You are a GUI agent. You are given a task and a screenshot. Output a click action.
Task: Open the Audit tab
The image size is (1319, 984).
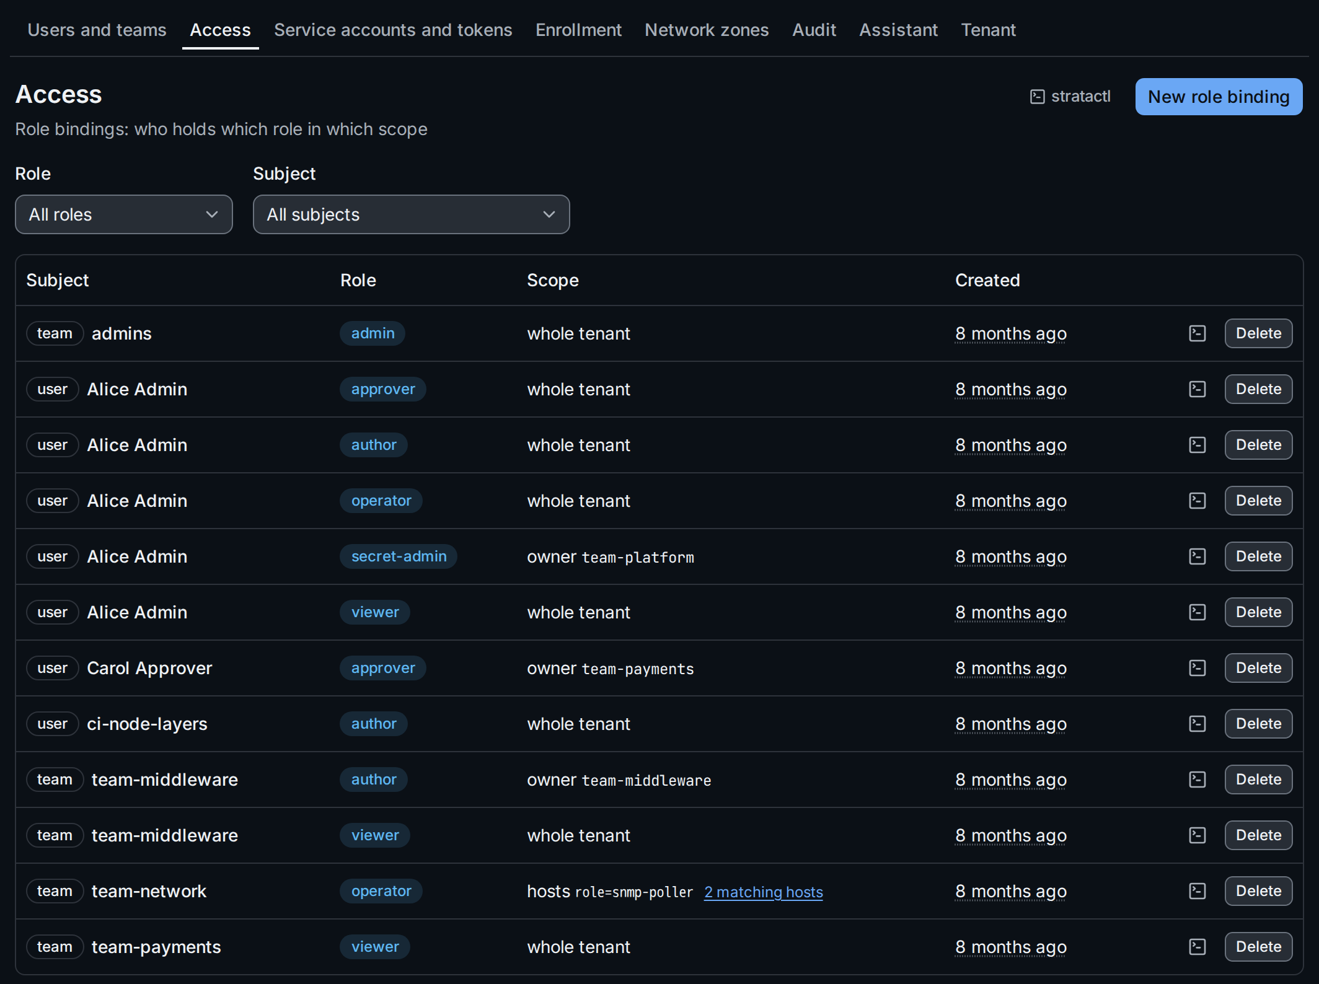pyautogui.click(x=814, y=30)
